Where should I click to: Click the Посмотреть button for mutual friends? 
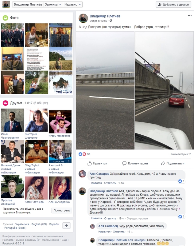(62, 210)
